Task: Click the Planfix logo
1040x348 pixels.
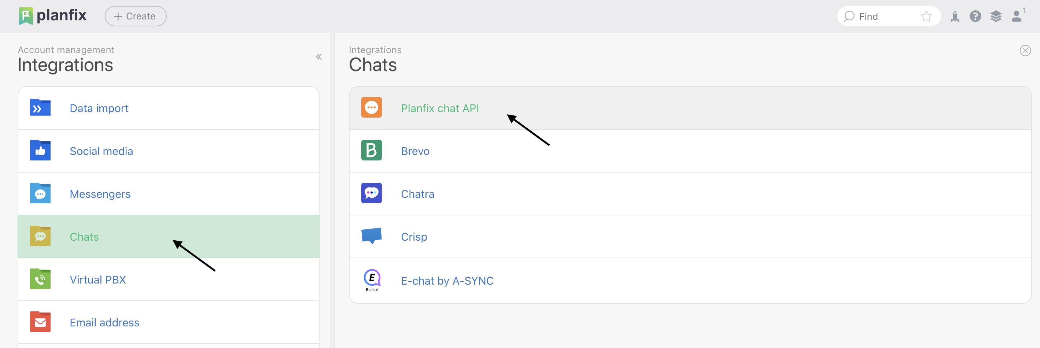Action: coord(53,16)
